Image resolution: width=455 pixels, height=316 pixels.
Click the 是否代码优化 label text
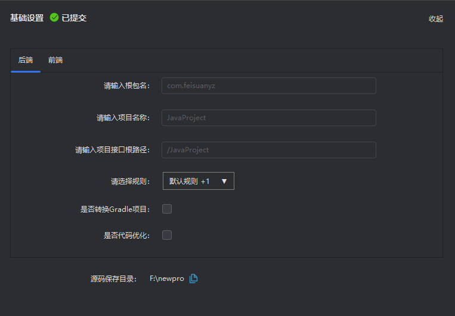[x=126, y=235]
